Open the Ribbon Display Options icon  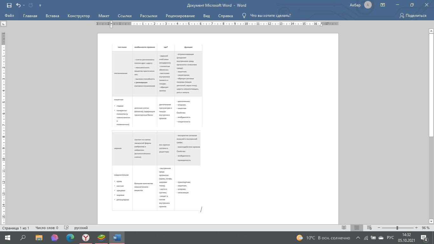pyautogui.click(x=383, y=5)
